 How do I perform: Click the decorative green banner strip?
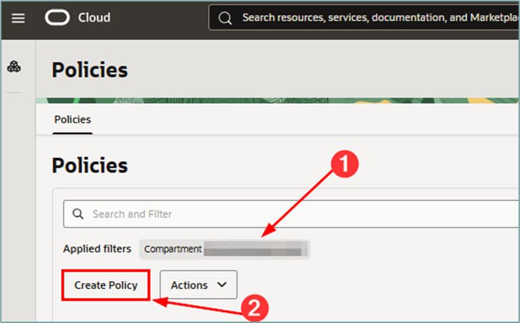tap(277, 100)
